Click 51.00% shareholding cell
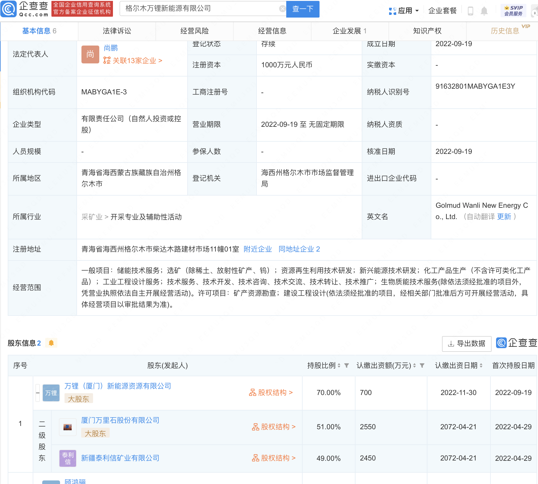This screenshot has height=484, width=538. pyautogui.click(x=328, y=427)
